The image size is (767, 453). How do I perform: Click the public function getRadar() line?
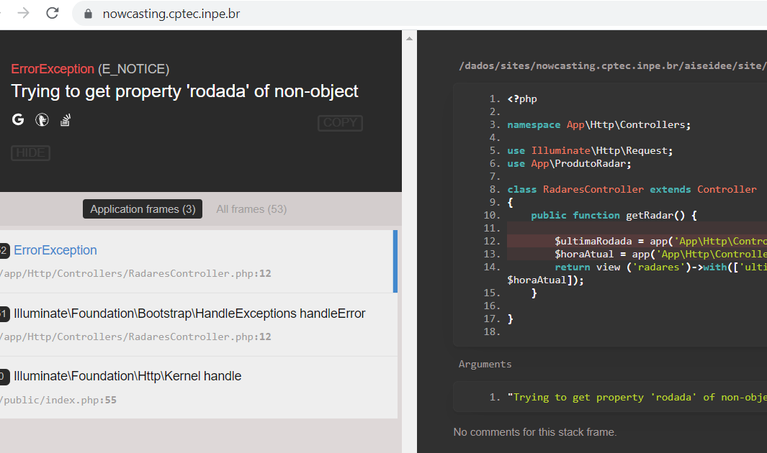(614, 215)
